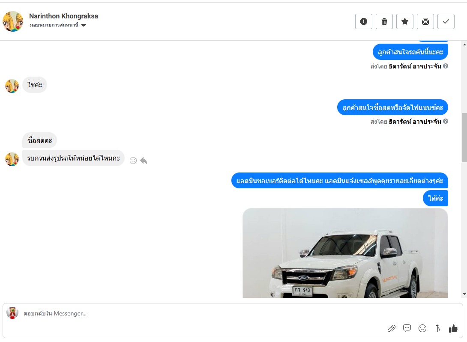The width and height of the screenshot is (467, 342).
Task: Open saved replies speech bubble icon
Action: [407, 328]
